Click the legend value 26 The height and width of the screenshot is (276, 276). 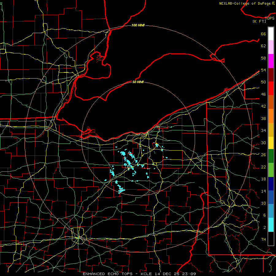coord(263,155)
